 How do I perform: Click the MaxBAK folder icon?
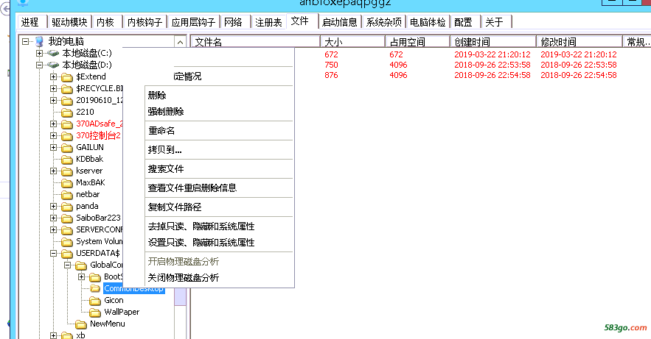click(67, 183)
